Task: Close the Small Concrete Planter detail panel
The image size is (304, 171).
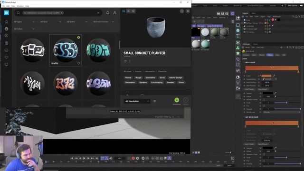Action: [x=188, y=11]
